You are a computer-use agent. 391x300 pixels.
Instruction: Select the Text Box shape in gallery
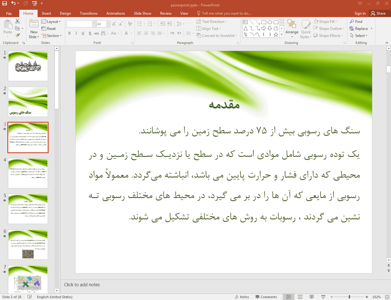click(x=245, y=22)
